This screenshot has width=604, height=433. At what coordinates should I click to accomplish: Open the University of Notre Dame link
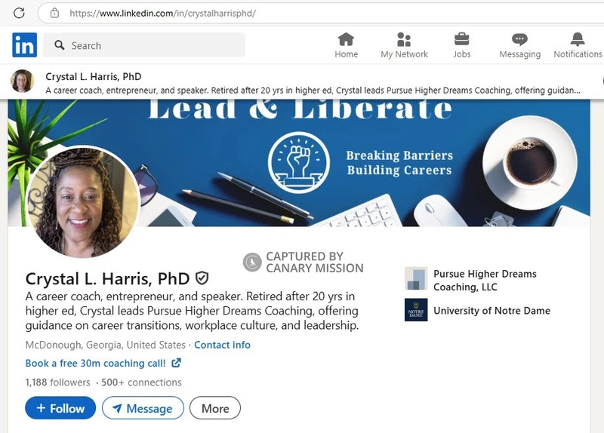(492, 311)
